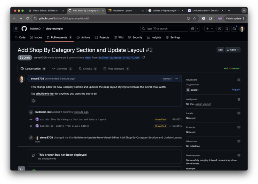Open the repository Settings tab

click(173, 37)
